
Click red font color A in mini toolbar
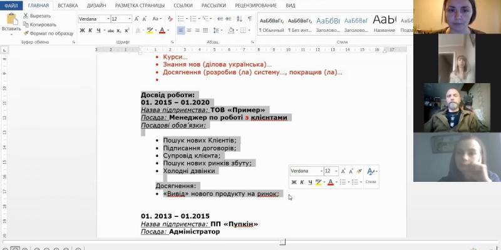pyautogui.click(x=331, y=182)
